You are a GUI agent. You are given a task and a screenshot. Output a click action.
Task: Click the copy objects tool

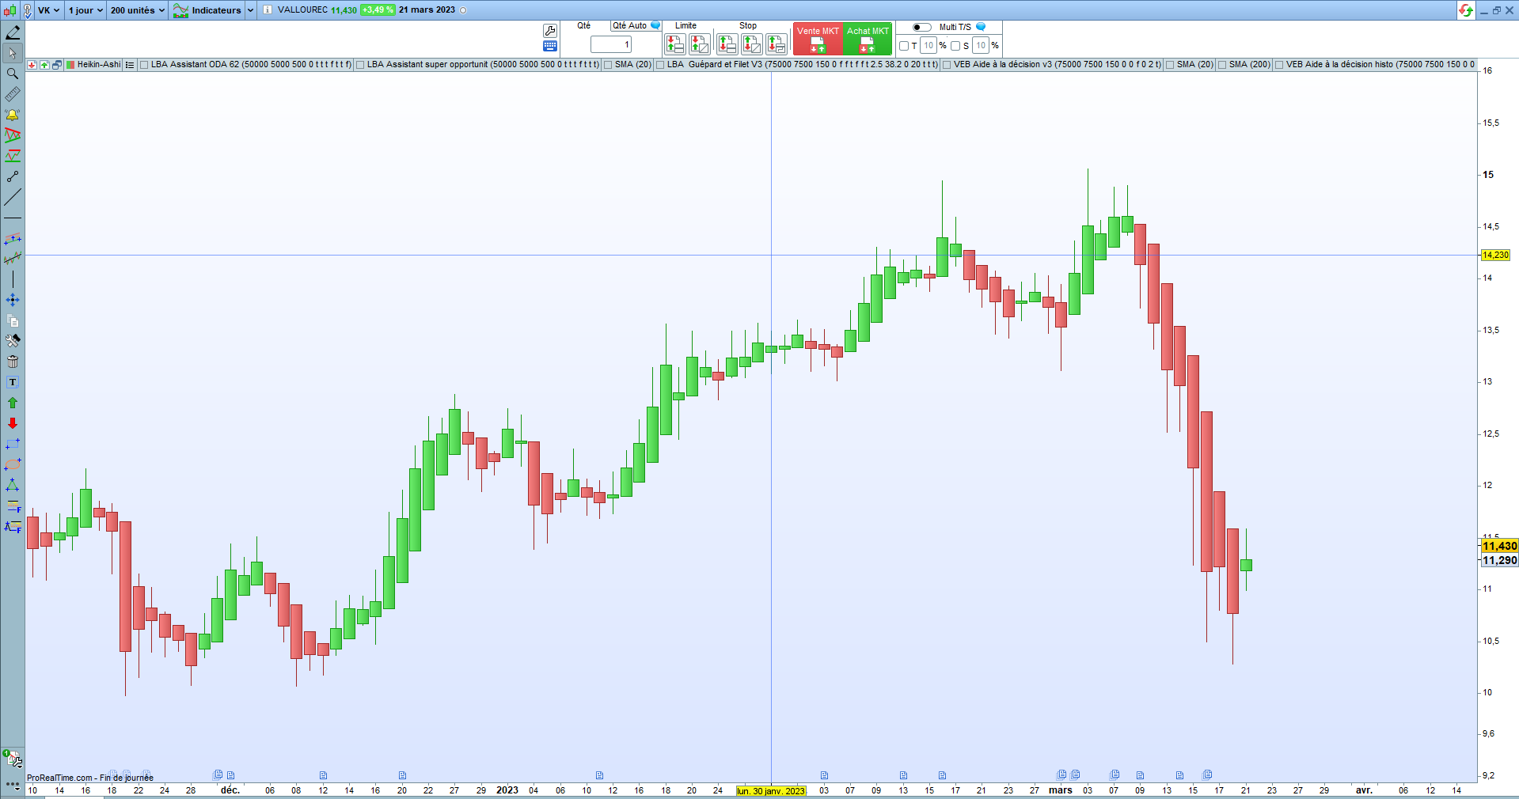13,320
